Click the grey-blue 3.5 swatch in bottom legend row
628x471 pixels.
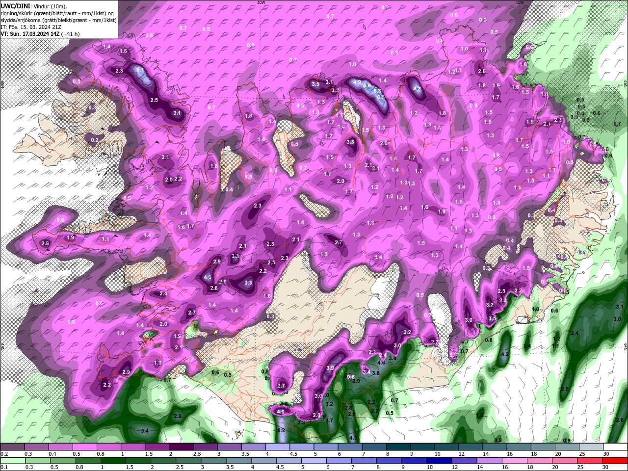pyautogui.click(x=238, y=461)
